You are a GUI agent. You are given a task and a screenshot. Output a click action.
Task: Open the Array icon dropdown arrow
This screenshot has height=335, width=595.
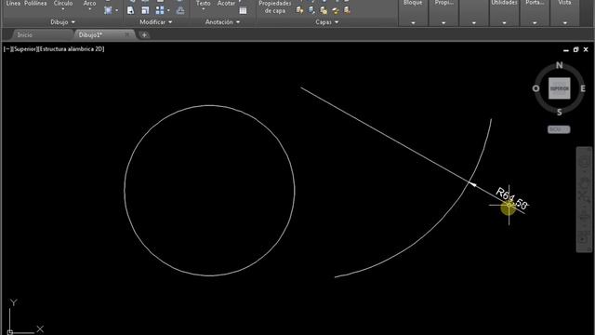click(x=168, y=10)
